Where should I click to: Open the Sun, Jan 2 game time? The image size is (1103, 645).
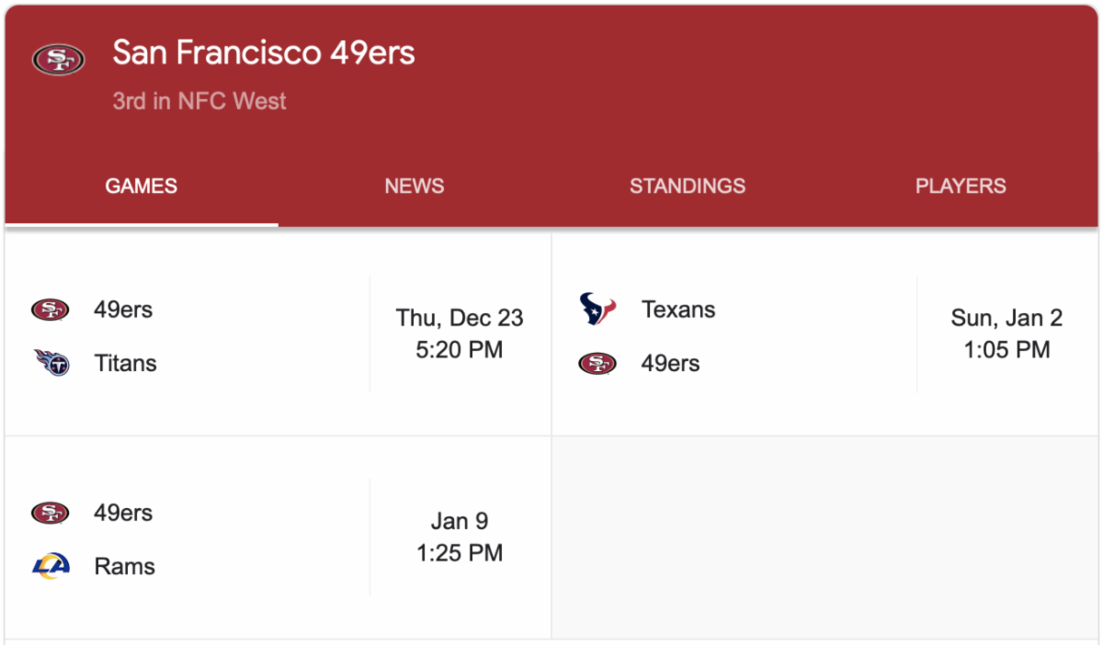[x=1006, y=334]
